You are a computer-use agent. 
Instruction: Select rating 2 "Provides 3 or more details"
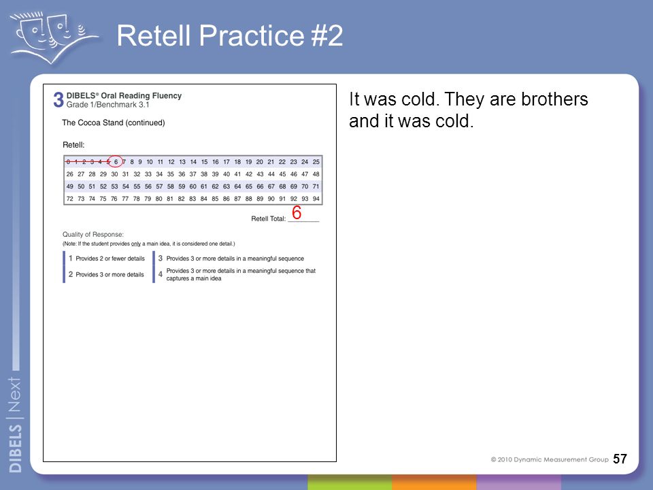point(106,274)
